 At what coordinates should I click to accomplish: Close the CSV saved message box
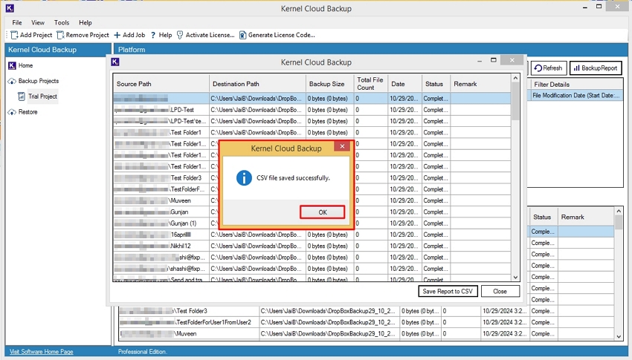[342, 146]
